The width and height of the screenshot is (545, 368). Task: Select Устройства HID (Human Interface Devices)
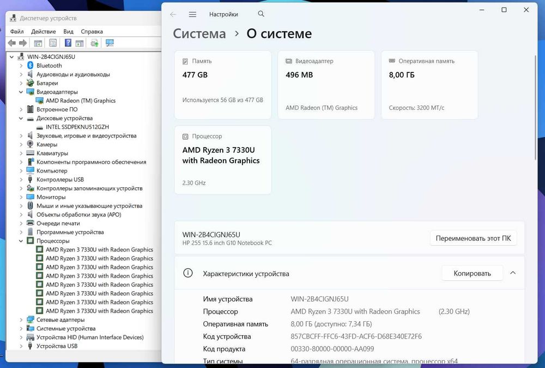tap(90, 337)
